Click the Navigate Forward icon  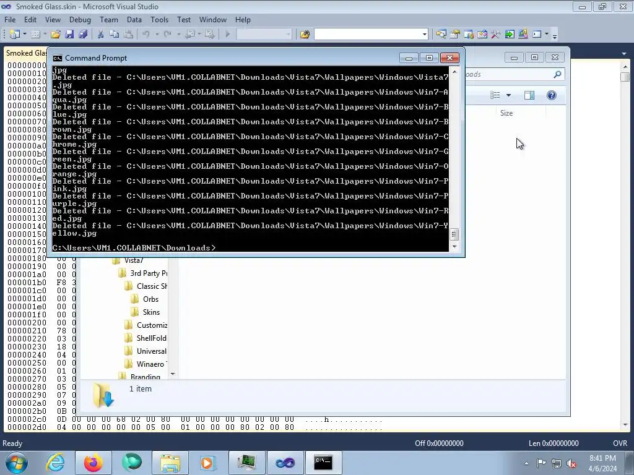coord(209,35)
